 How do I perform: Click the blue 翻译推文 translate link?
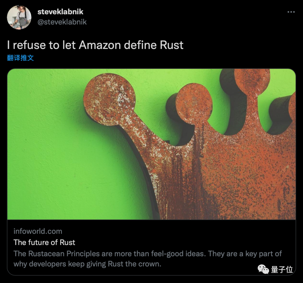pos(20,58)
